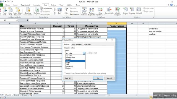Open the Review ribbon tab
This screenshot has height=99, width=177.
[x=53, y=5]
